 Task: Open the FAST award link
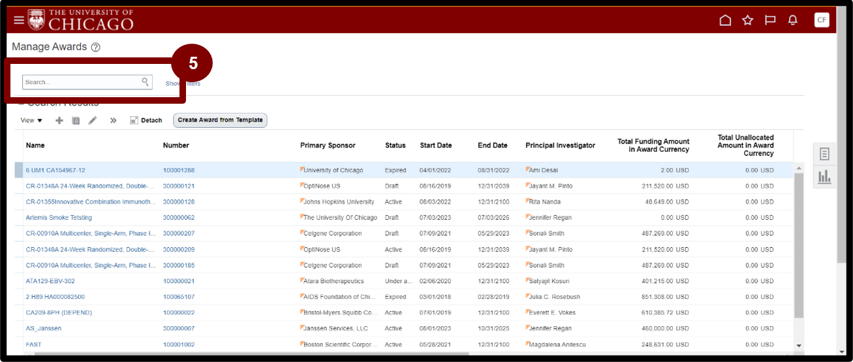(x=33, y=344)
